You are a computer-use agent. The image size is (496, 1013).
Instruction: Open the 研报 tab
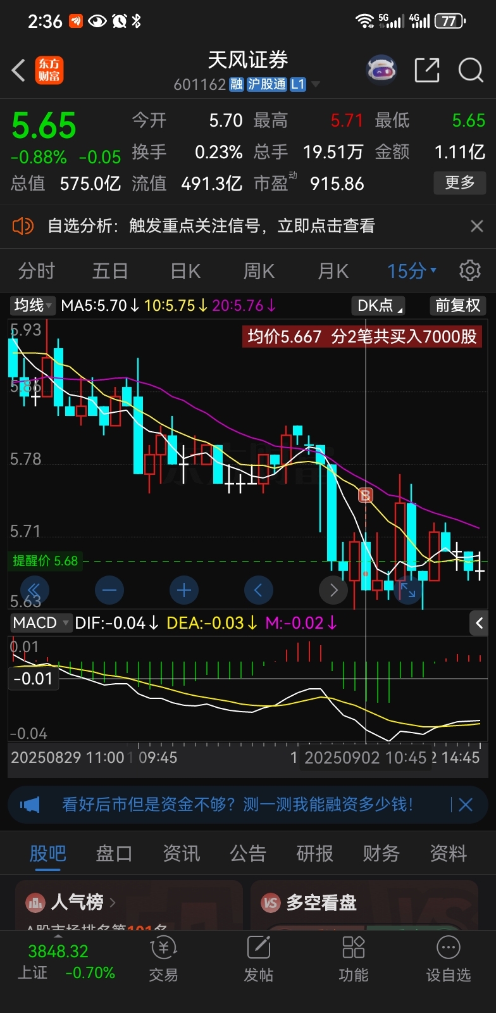coord(314,853)
